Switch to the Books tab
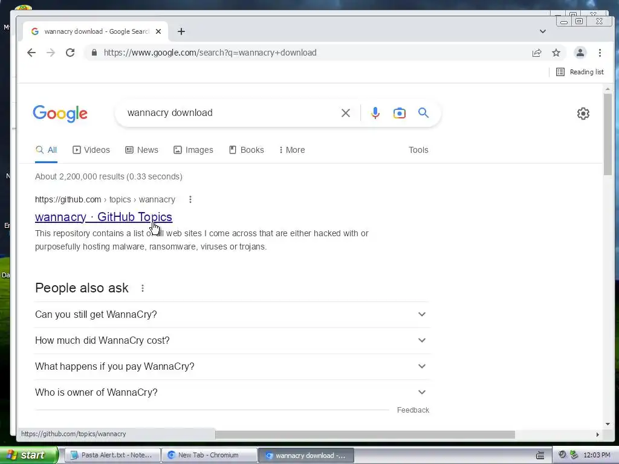 (247, 150)
